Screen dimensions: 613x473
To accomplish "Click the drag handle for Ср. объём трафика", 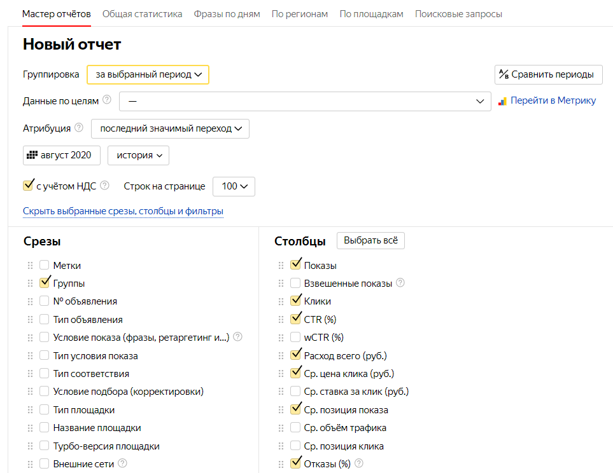I will pyautogui.click(x=281, y=428).
